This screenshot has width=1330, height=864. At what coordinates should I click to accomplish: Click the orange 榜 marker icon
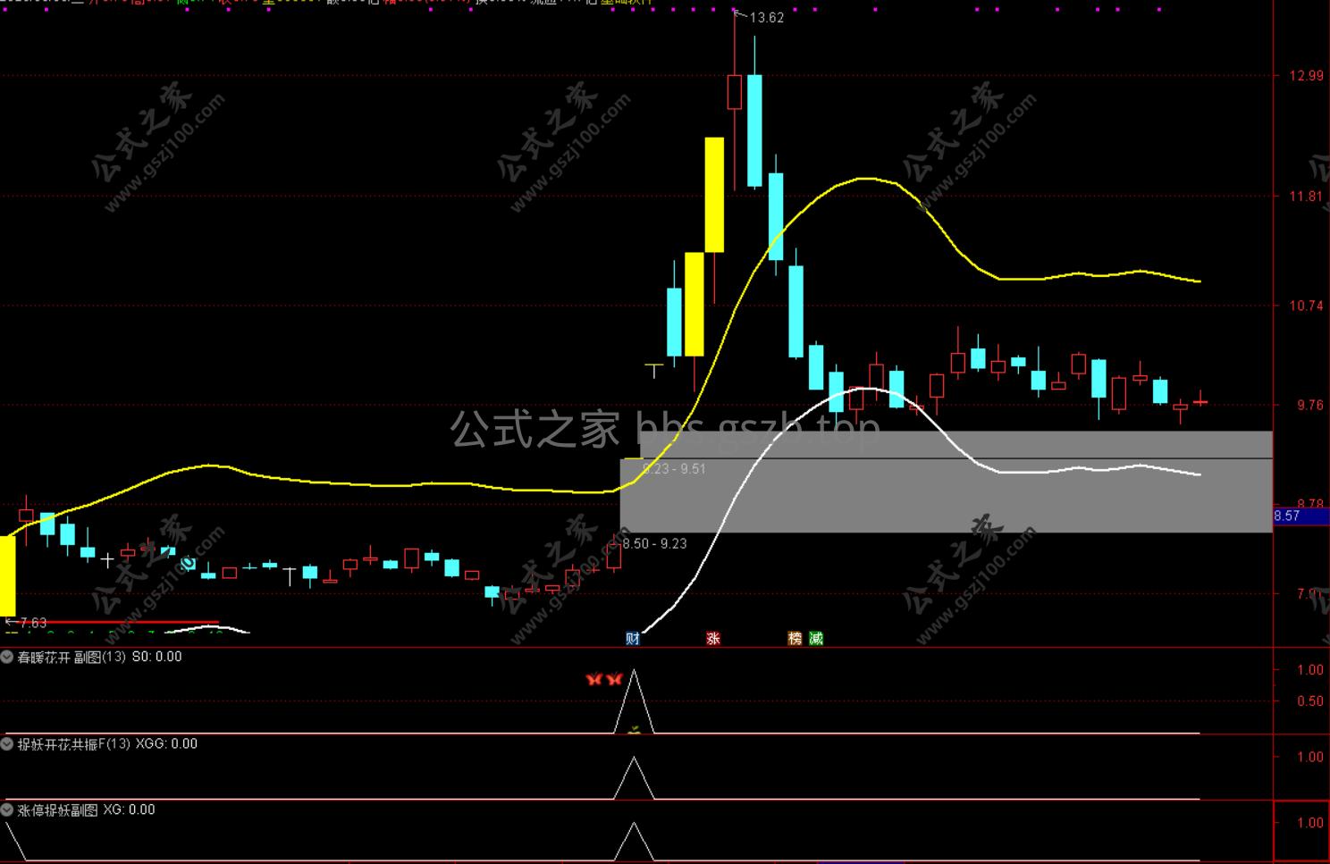[795, 638]
